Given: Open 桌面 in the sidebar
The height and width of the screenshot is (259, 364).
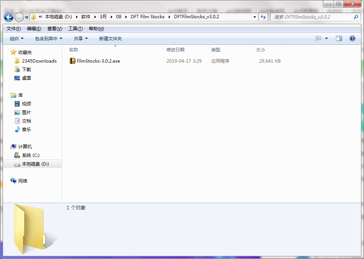Looking at the screenshot, I should tap(27, 78).
